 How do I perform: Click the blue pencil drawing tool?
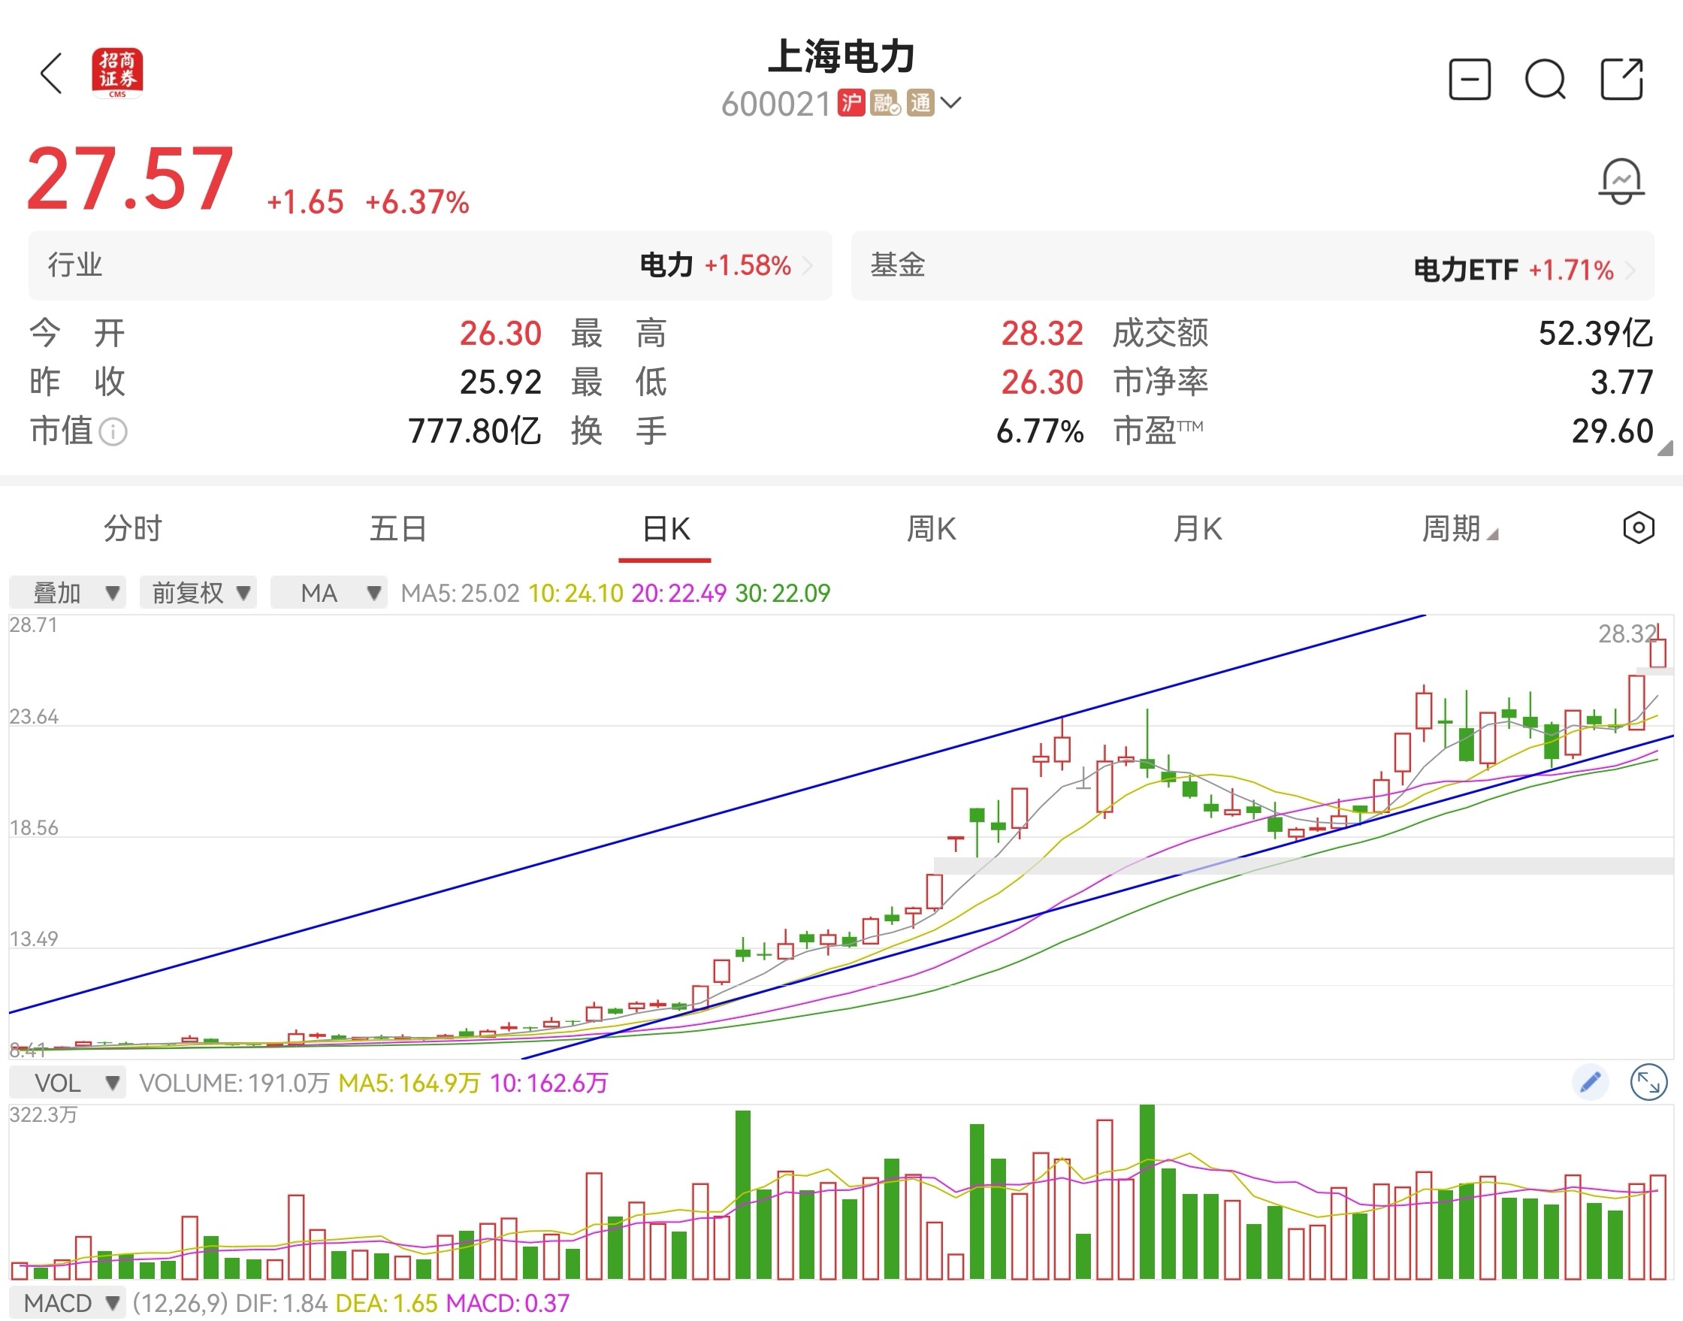coord(1590,1082)
